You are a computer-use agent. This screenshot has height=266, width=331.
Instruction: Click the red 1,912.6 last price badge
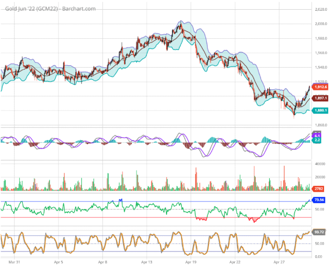tap(321, 87)
